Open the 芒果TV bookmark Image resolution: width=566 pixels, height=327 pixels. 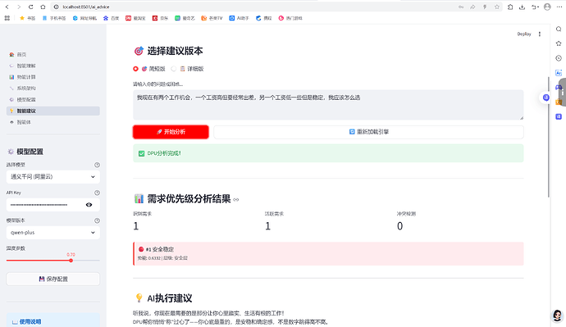[x=212, y=18]
